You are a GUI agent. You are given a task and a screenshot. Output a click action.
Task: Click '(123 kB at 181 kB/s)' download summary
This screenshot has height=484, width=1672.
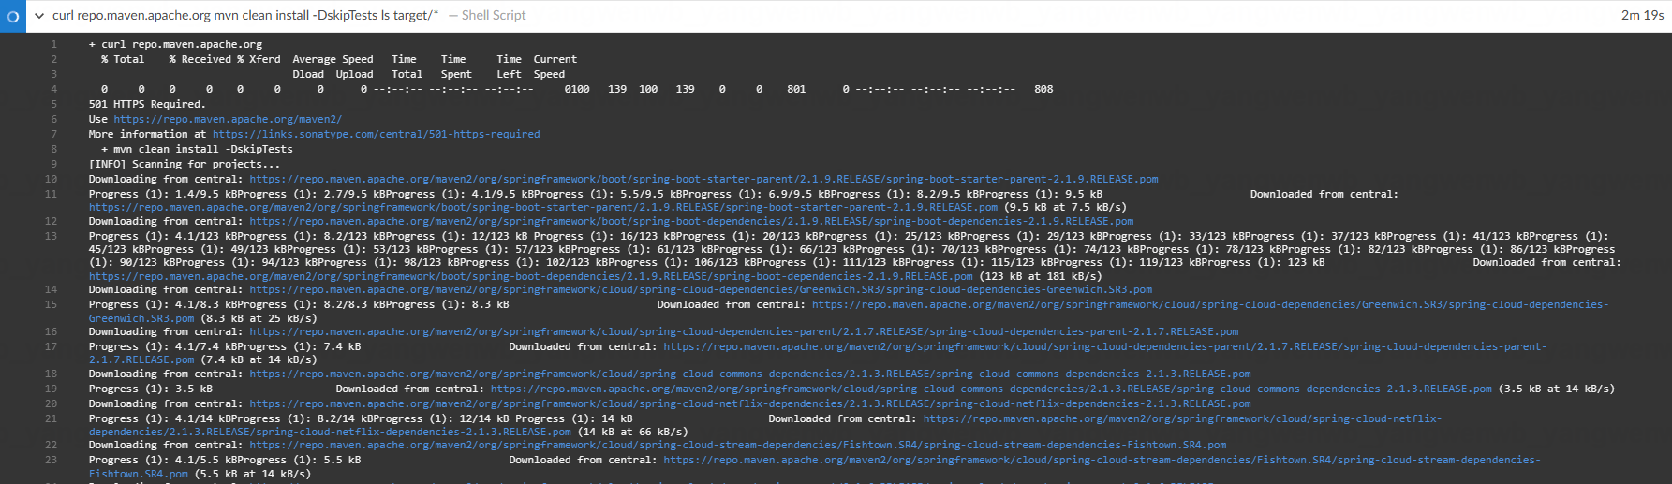click(1040, 276)
